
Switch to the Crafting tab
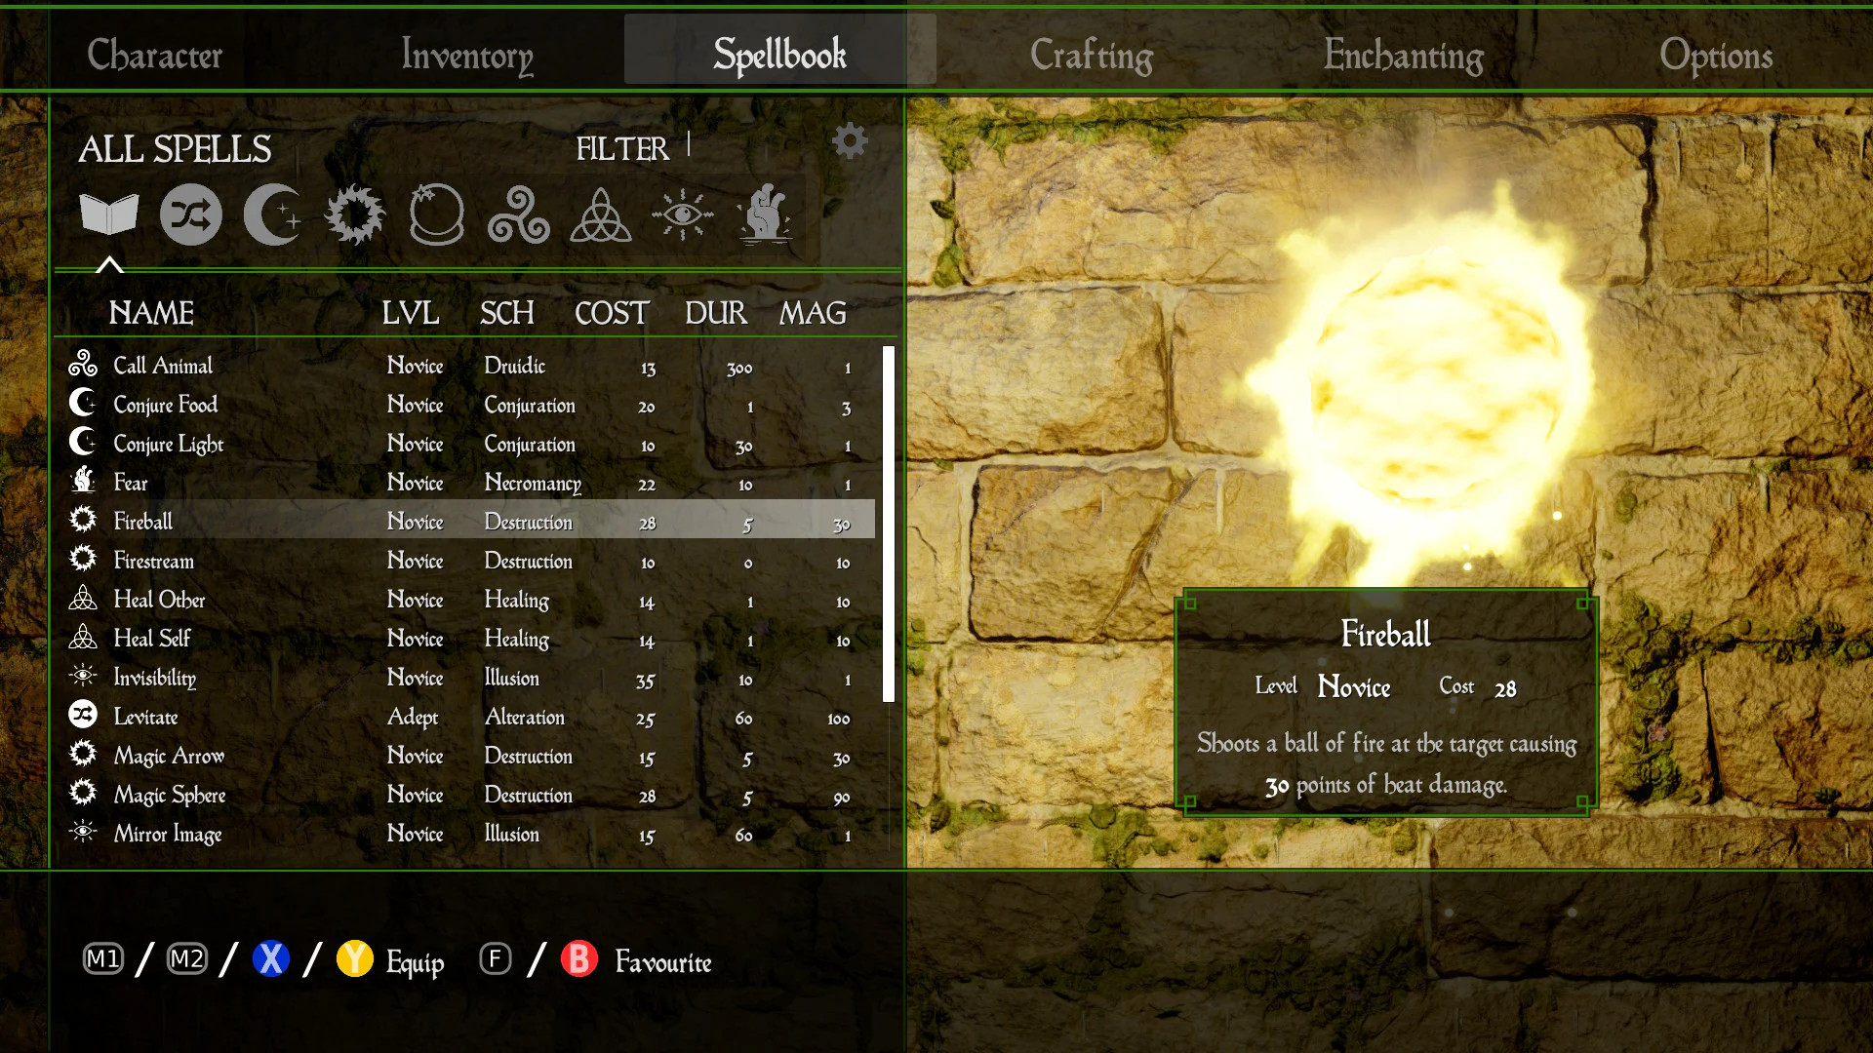(1091, 54)
